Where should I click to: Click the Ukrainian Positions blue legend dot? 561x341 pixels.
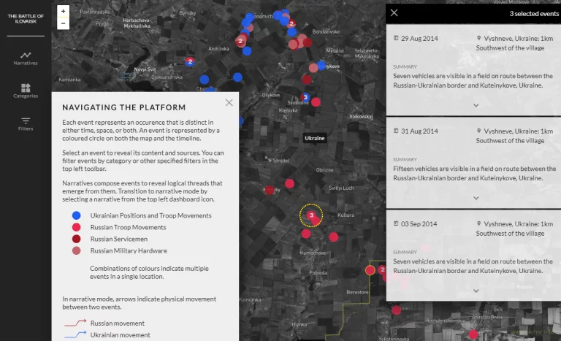coord(76,215)
